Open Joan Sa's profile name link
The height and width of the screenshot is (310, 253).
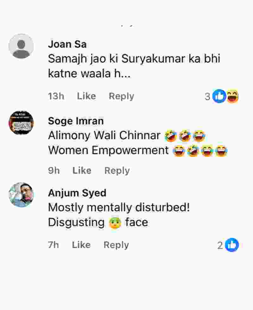pyautogui.click(x=67, y=44)
